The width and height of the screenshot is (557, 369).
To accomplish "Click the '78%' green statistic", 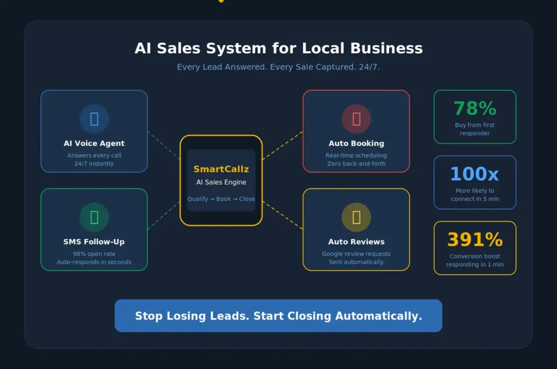I will coord(475,108).
